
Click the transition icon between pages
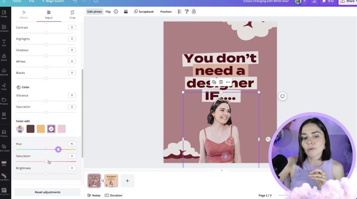[x=103, y=181]
